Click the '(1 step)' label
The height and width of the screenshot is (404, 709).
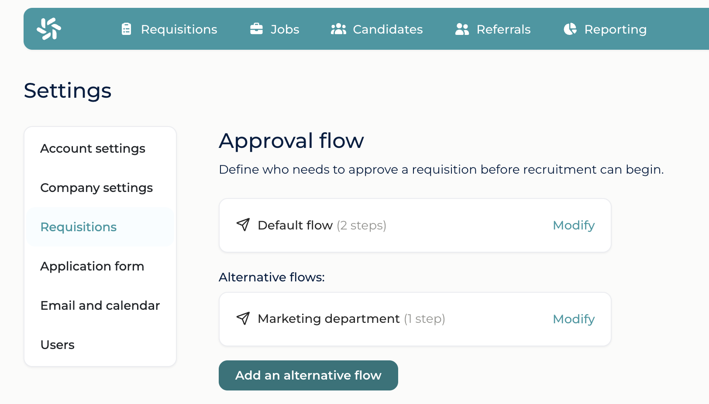(424, 319)
